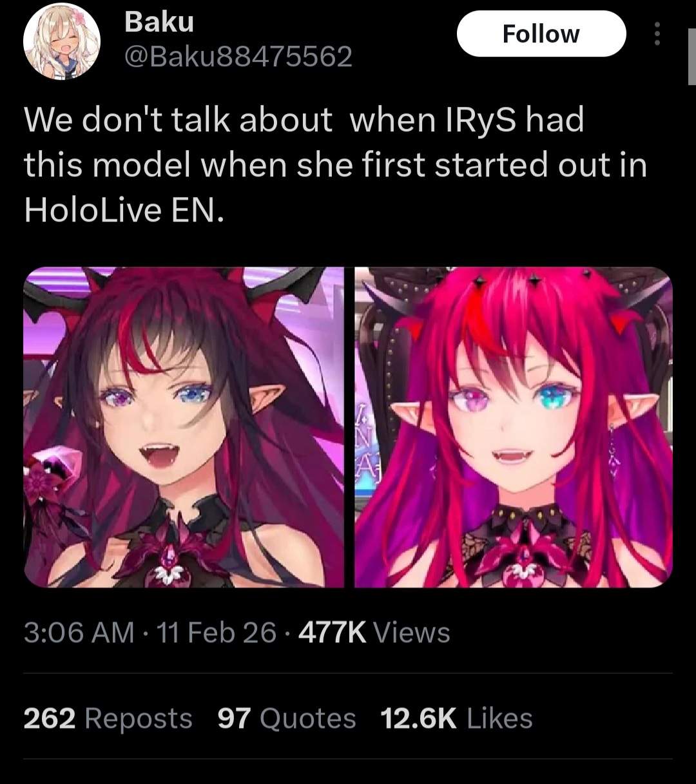Open the Baku display name profile link
Screen dimensions: 696x784
[159, 22]
